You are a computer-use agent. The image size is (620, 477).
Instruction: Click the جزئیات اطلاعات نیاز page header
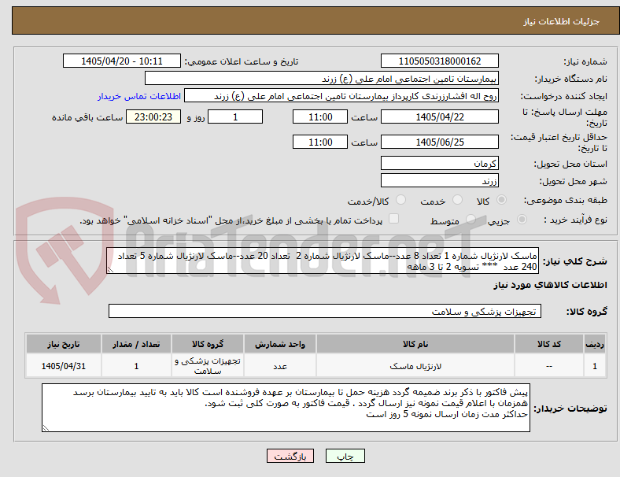562,21
